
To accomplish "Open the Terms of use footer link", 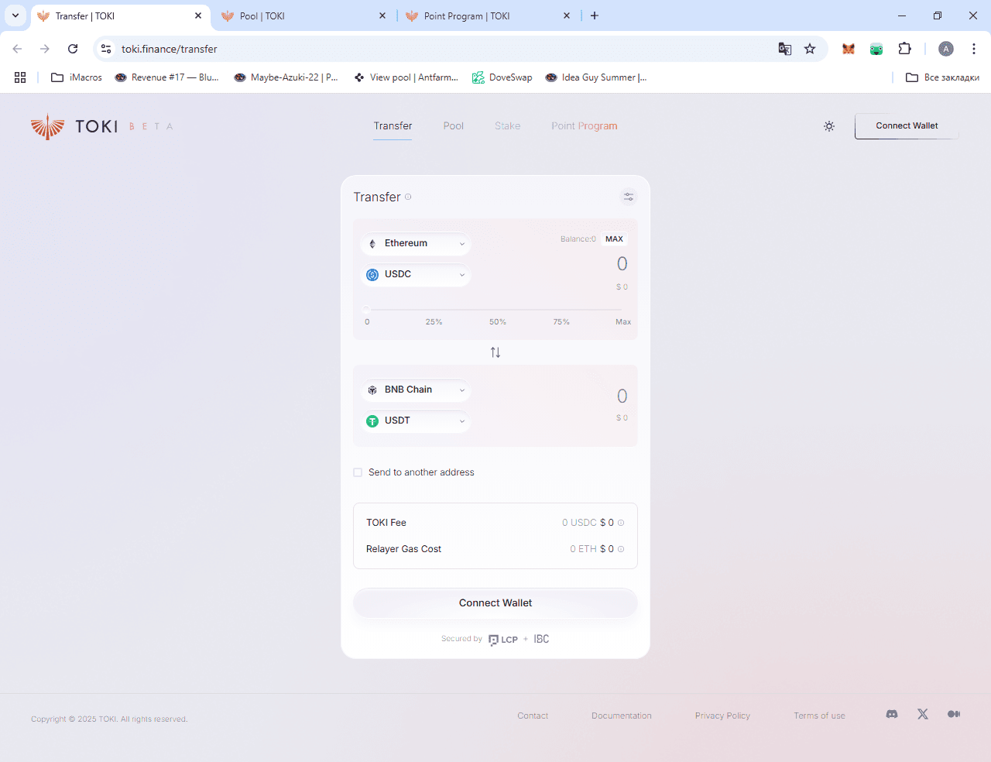I will (819, 716).
